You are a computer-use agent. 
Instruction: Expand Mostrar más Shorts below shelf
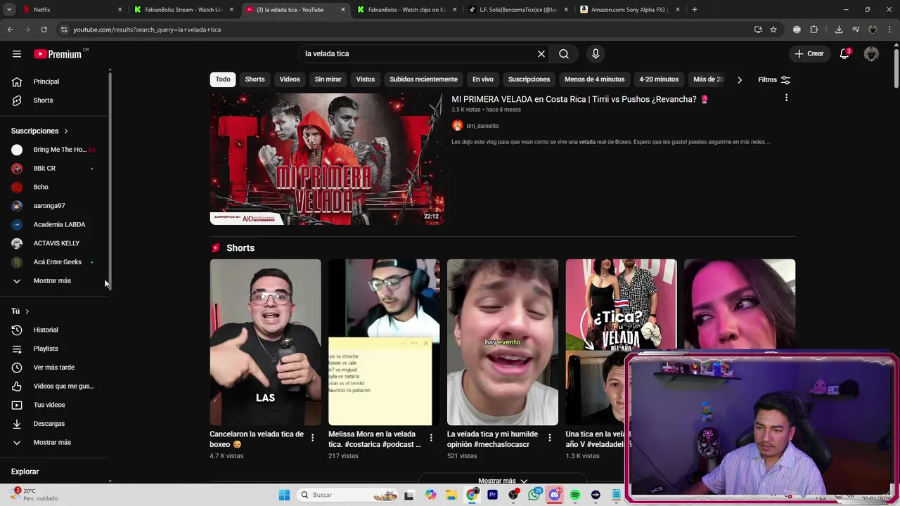click(502, 481)
